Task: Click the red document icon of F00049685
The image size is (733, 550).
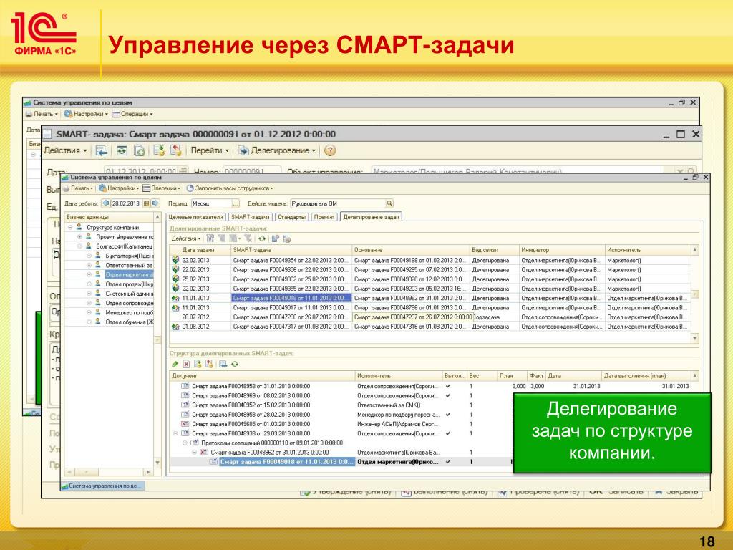Action: click(x=185, y=424)
